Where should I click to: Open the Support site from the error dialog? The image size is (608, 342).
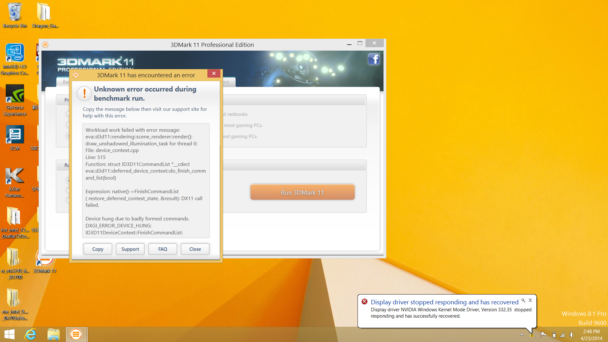coord(130,249)
